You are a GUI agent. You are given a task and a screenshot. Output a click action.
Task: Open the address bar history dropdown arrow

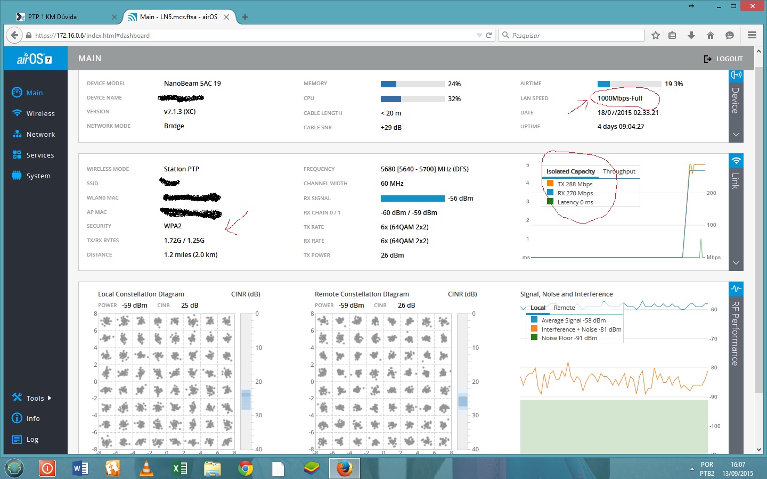pos(479,35)
